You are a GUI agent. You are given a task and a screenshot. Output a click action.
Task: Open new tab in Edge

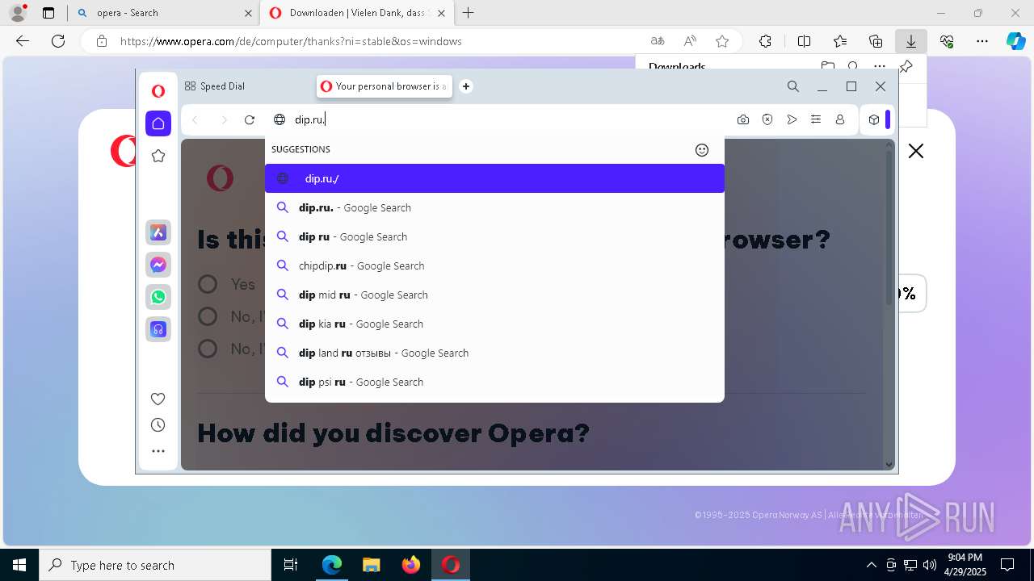point(468,13)
